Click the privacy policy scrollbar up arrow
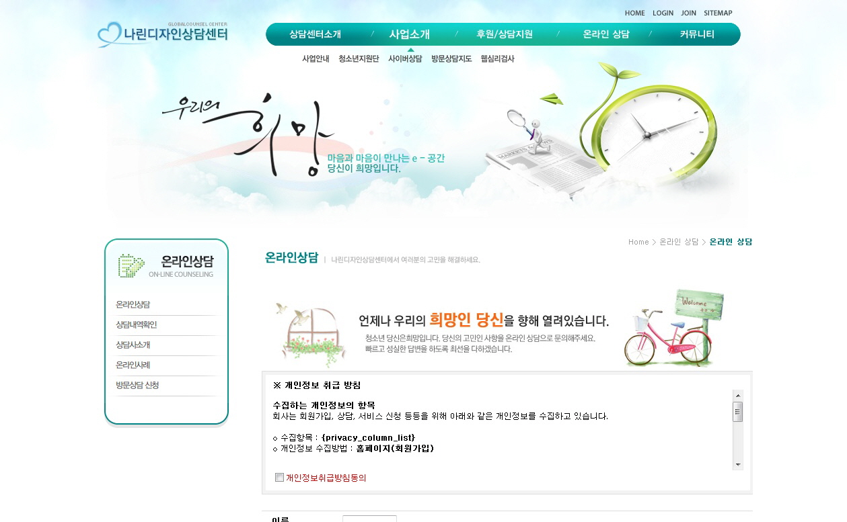Image resolution: width=847 pixels, height=522 pixels. [738, 395]
